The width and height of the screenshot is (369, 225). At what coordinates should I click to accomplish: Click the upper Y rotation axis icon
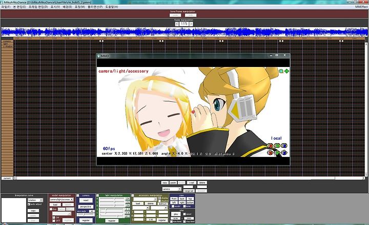[277, 146]
